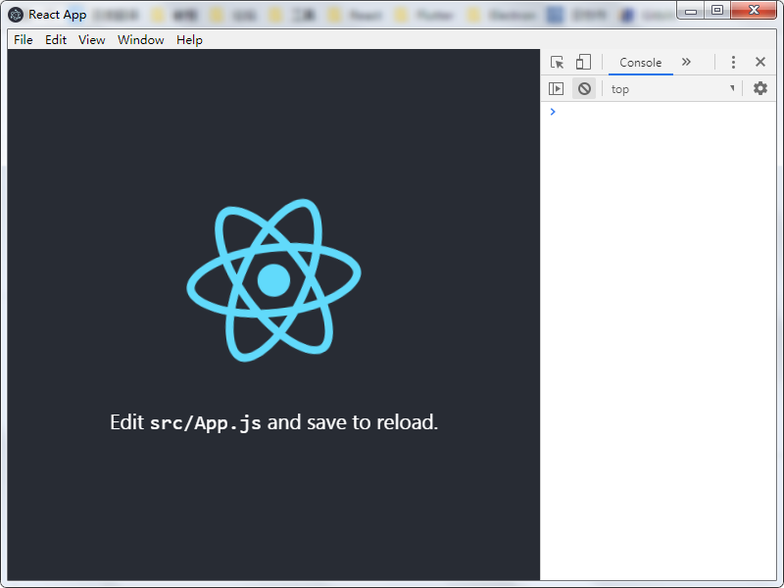This screenshot has height=588, width=784.
Task: Open console settings gear
Action: tap(760, 88)
